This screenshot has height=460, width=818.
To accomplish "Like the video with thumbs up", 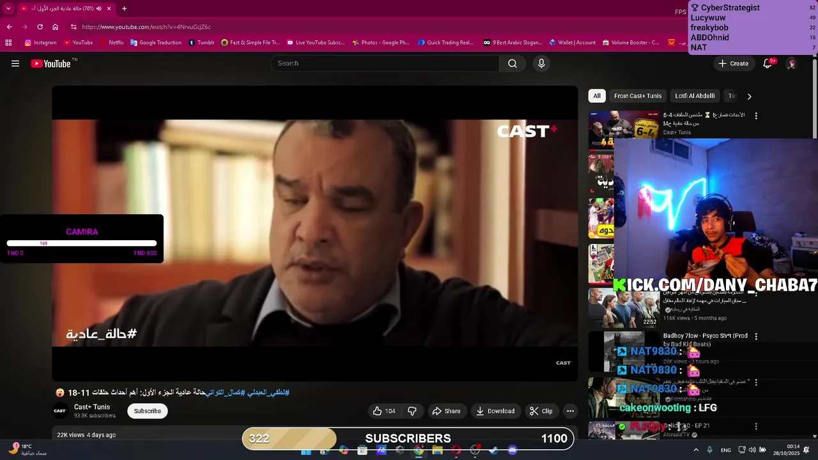I will pos(384,411).
